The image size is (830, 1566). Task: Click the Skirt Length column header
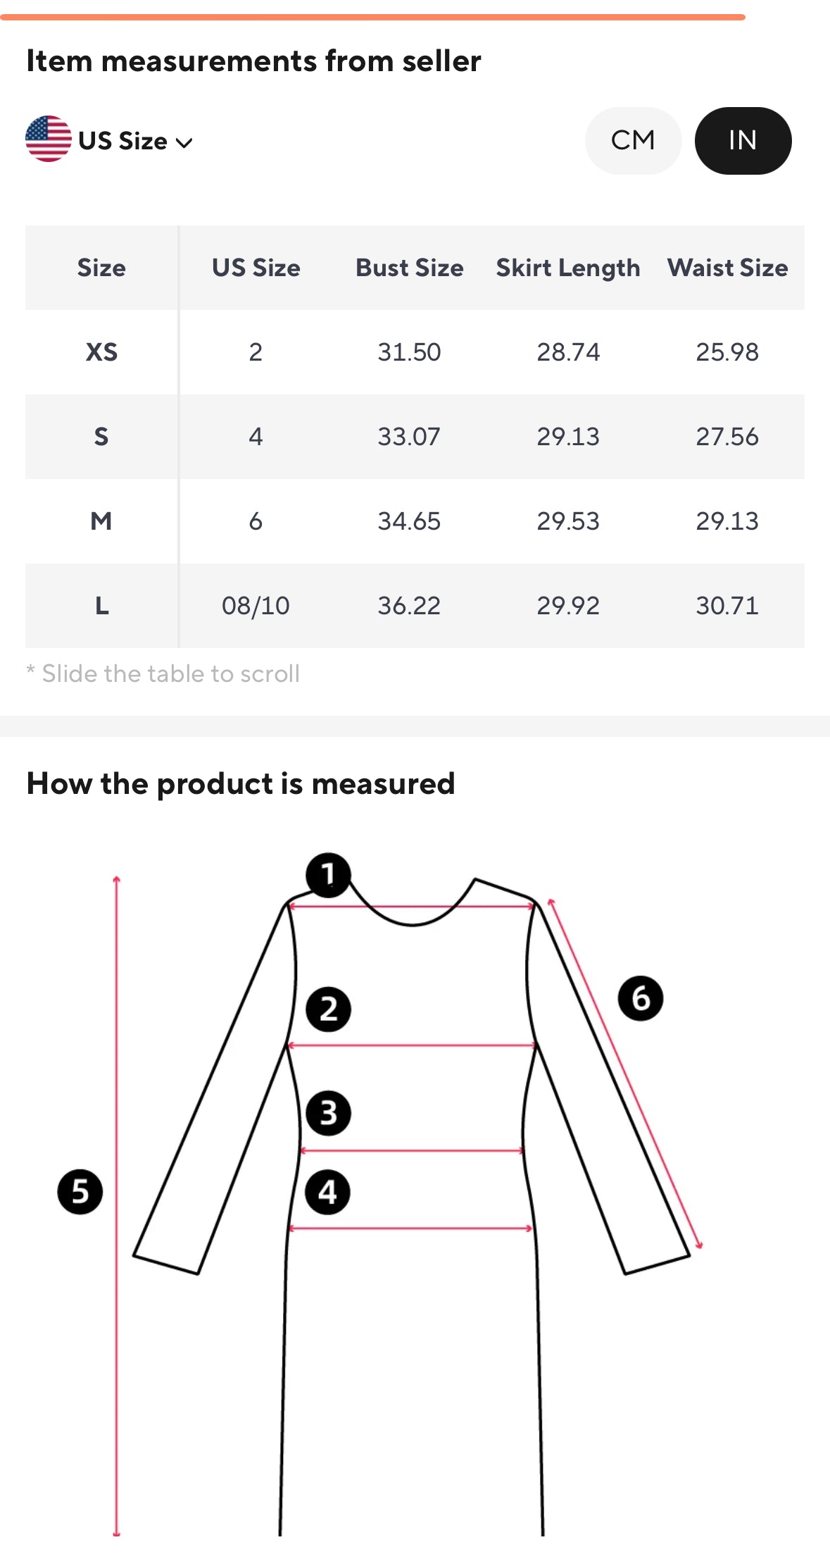click(x=568, y=268)
